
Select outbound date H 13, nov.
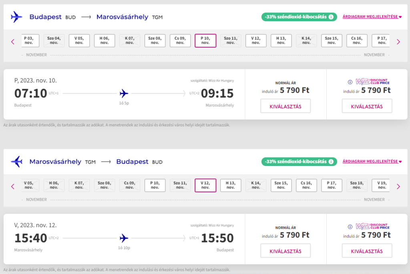tap(281, 40)
